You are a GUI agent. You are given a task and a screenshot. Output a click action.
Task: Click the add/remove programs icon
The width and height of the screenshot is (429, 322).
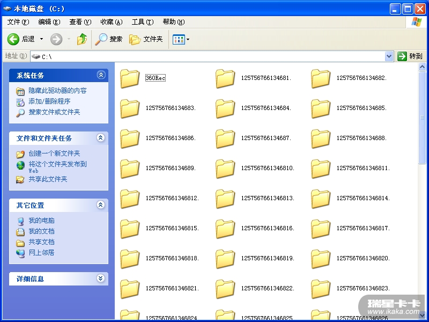click(20, 102)
